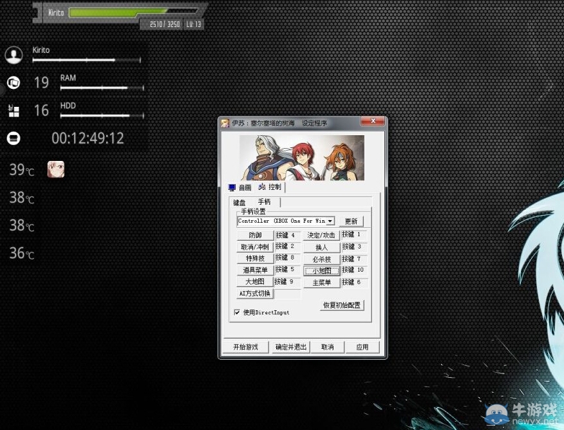Click the green Kirito HP bar
This screenshot has height=430, width=564.
pyautogui.click(x=117, y=12)
